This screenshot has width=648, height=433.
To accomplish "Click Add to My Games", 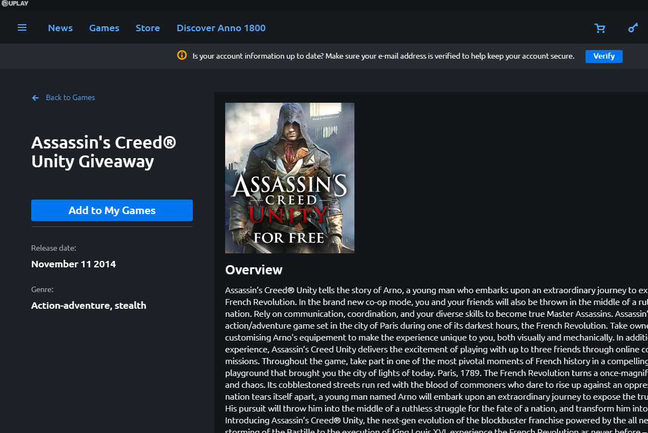I will click(x=112, y=210).
